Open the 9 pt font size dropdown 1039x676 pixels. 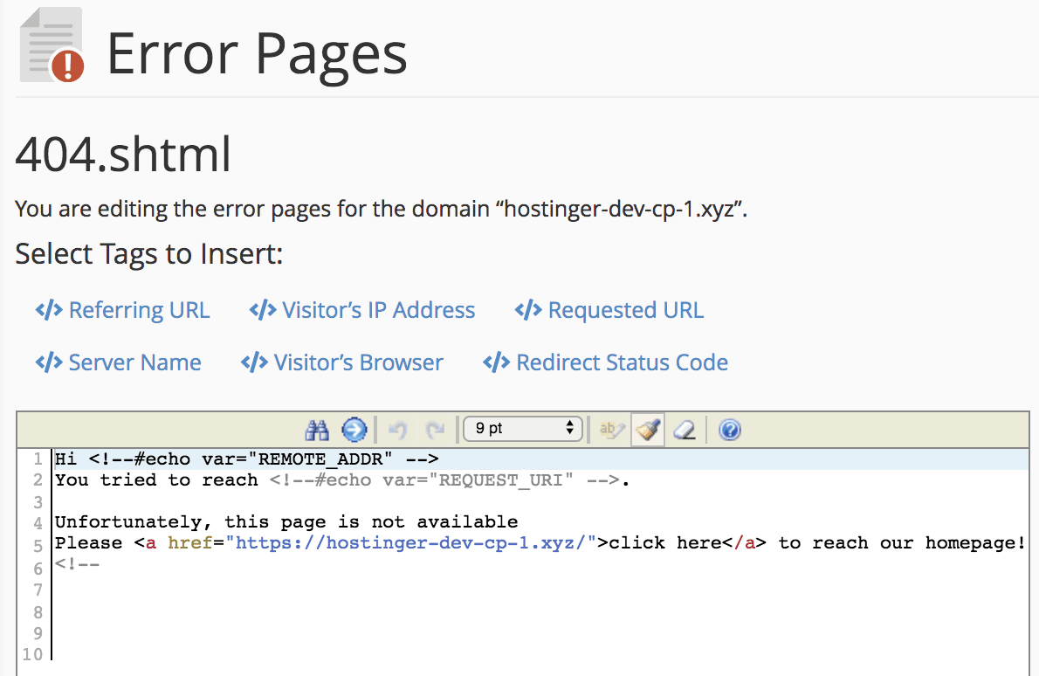tap(522, 429)
